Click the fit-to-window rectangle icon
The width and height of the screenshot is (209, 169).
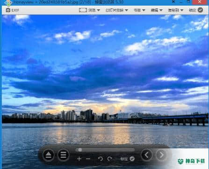[x=83, y=10]
